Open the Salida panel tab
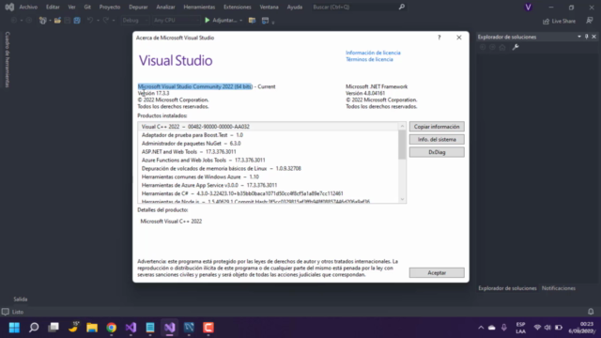The height and width of the screenshot is (338, 601). 21,299
